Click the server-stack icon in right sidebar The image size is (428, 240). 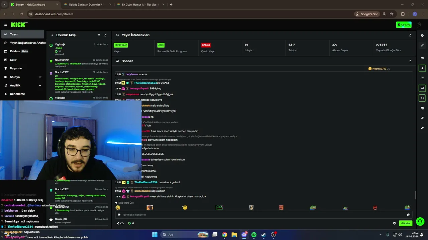click(422, 108)
